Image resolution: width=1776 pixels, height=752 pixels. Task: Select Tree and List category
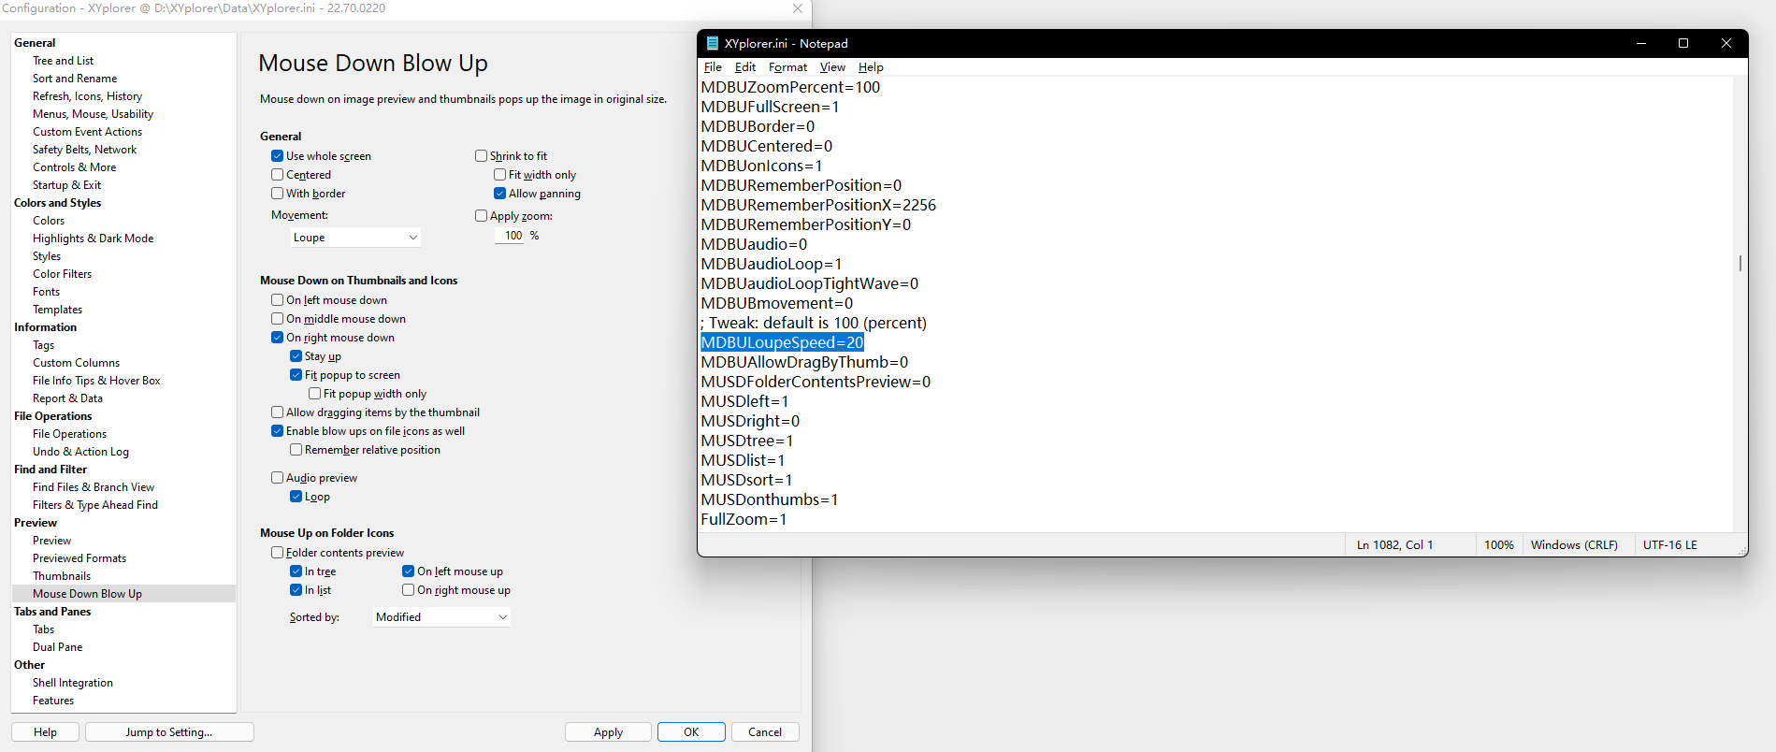click(63, 61)
